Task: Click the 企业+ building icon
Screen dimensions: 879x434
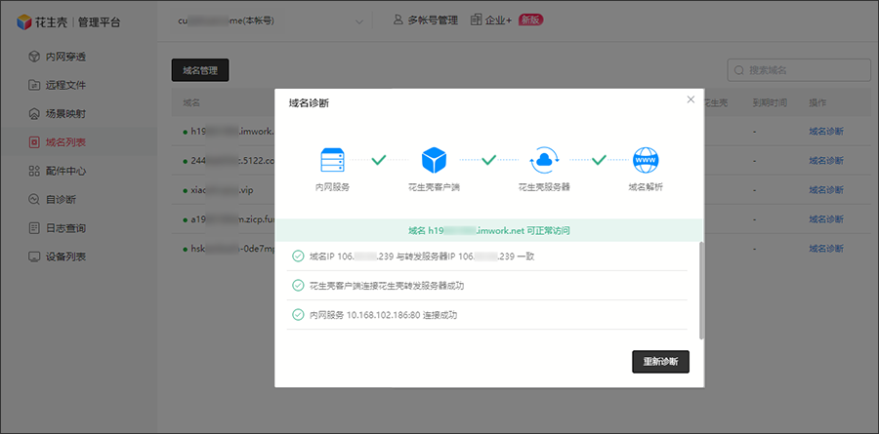Action: (x=476, y=20)
